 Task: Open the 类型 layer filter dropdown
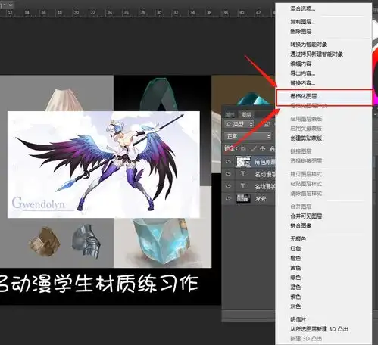coord(239,124)
